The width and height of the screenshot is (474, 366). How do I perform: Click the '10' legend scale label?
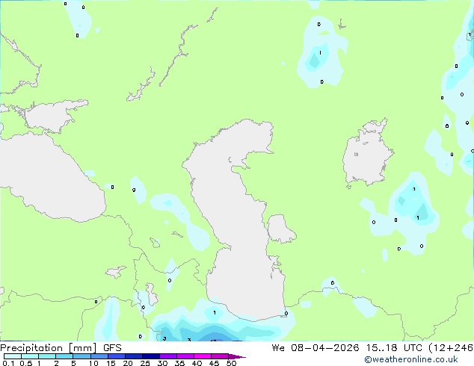(x=93, y=363)
